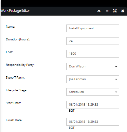
Task: Minimize the Work Package Editor panel
Action: 107,11
